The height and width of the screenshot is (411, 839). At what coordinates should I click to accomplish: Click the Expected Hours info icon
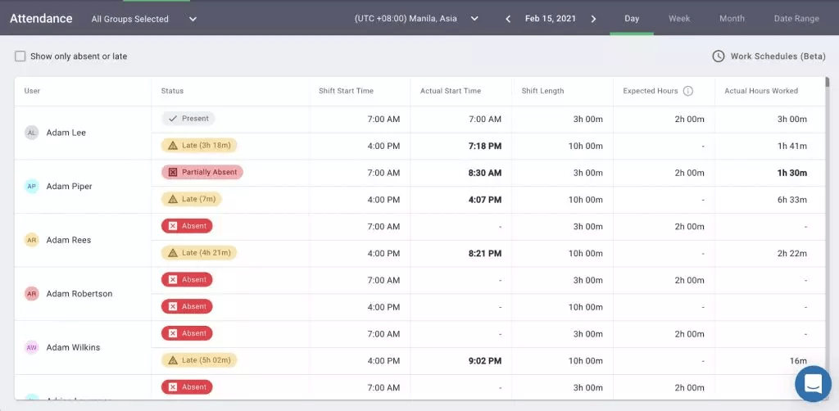(688, 91)
